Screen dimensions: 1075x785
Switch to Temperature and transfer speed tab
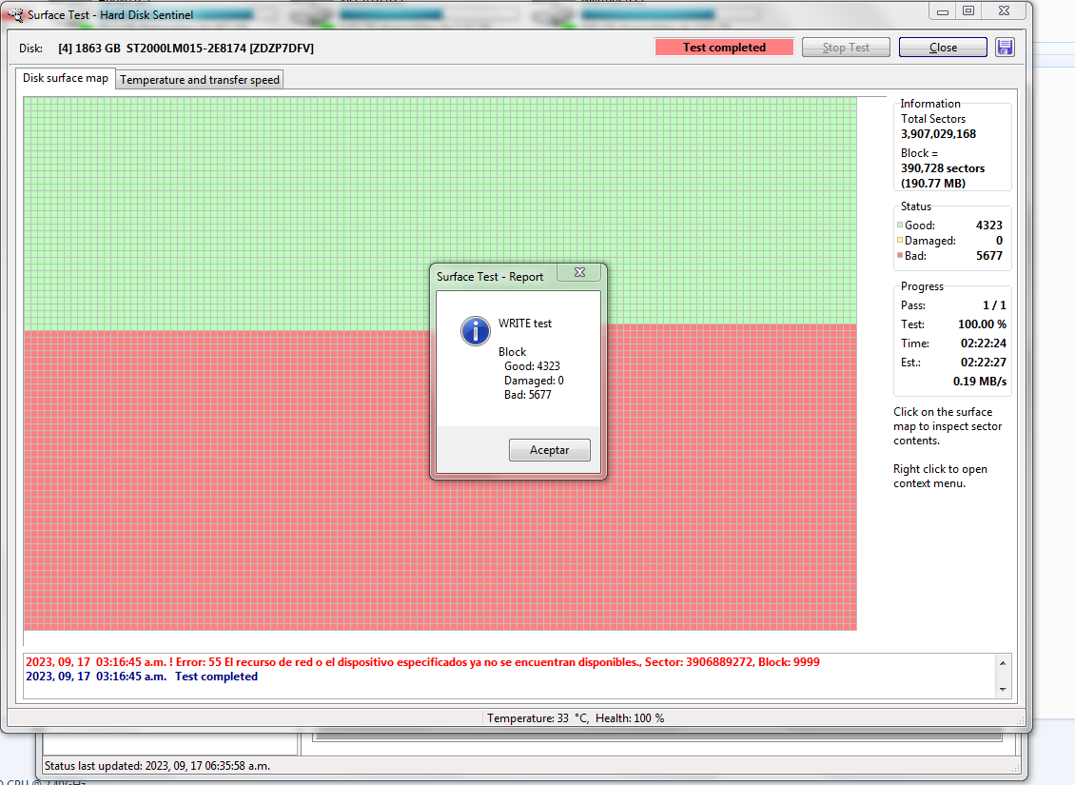point(200,80)
